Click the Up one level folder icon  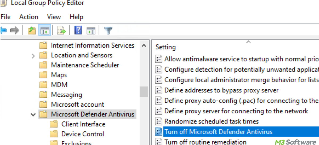click(x=32, y=30)
